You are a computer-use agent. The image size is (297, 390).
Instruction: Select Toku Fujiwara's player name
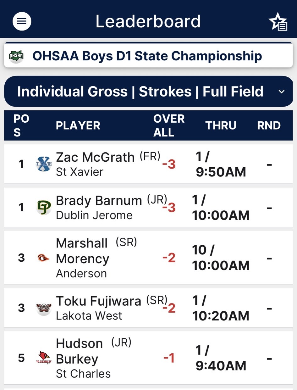pos(98,301)
